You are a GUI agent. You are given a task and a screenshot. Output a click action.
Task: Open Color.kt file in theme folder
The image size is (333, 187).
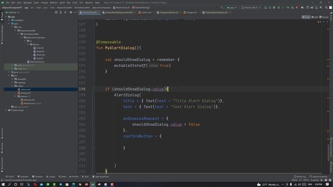39,48
